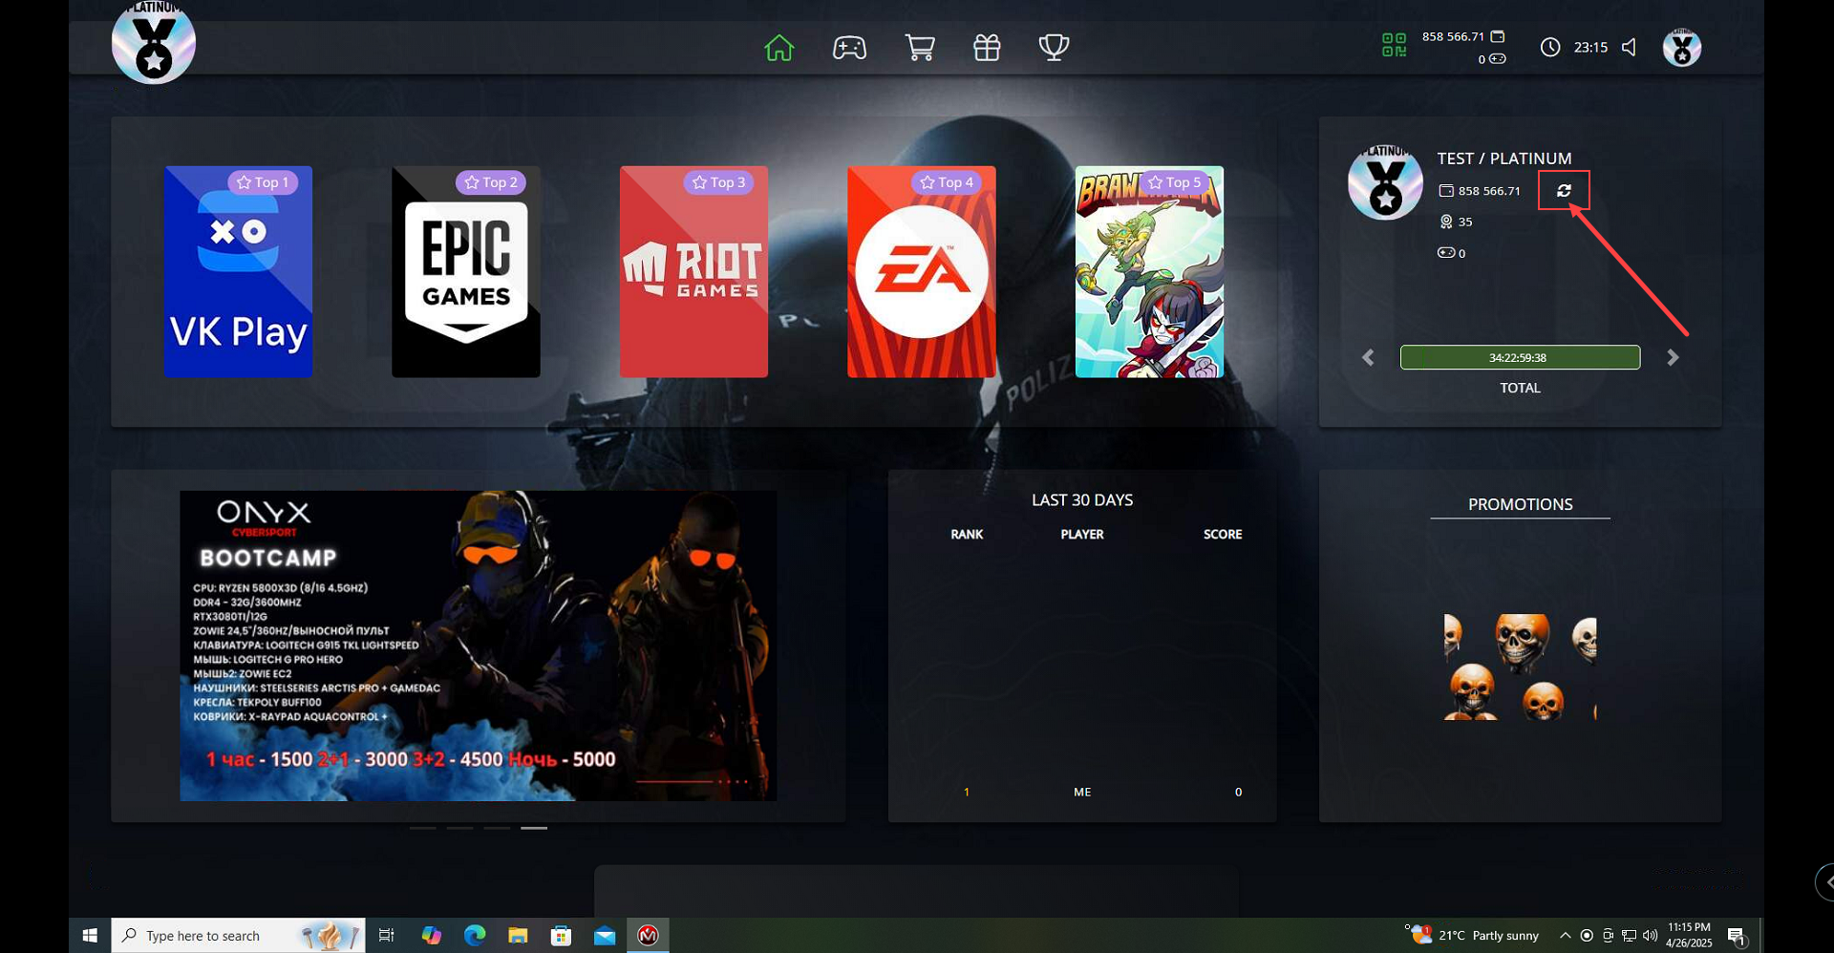The height and width of the screenshot is (953, 1834).
Task: Open the EA launcher tile
Action: (x=921, y=272)
